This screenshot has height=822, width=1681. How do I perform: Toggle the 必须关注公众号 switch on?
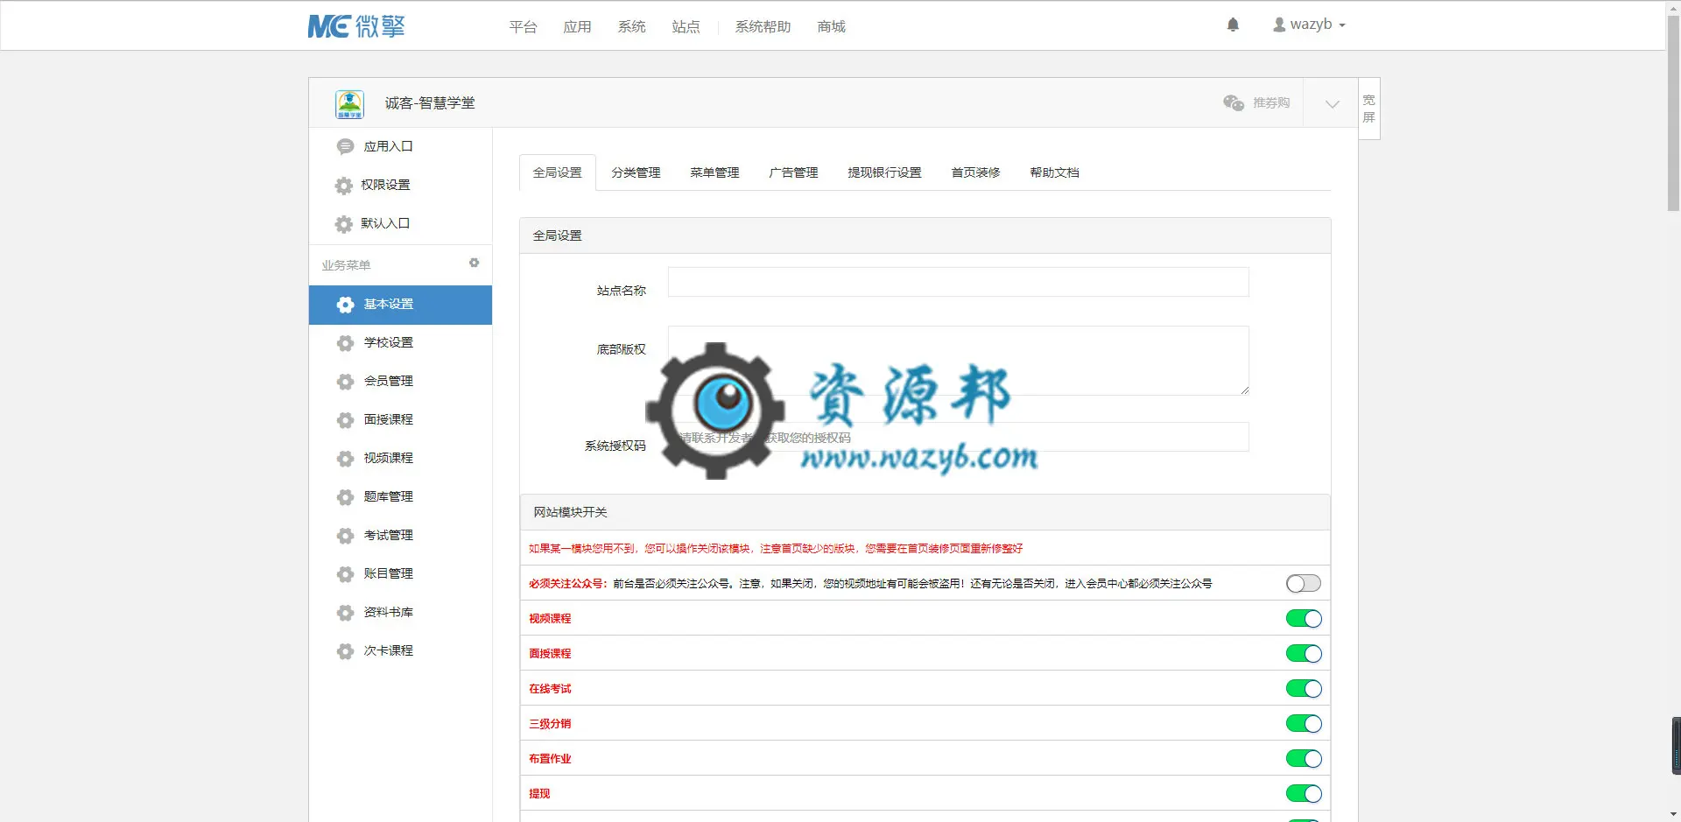coord(1303,584)
